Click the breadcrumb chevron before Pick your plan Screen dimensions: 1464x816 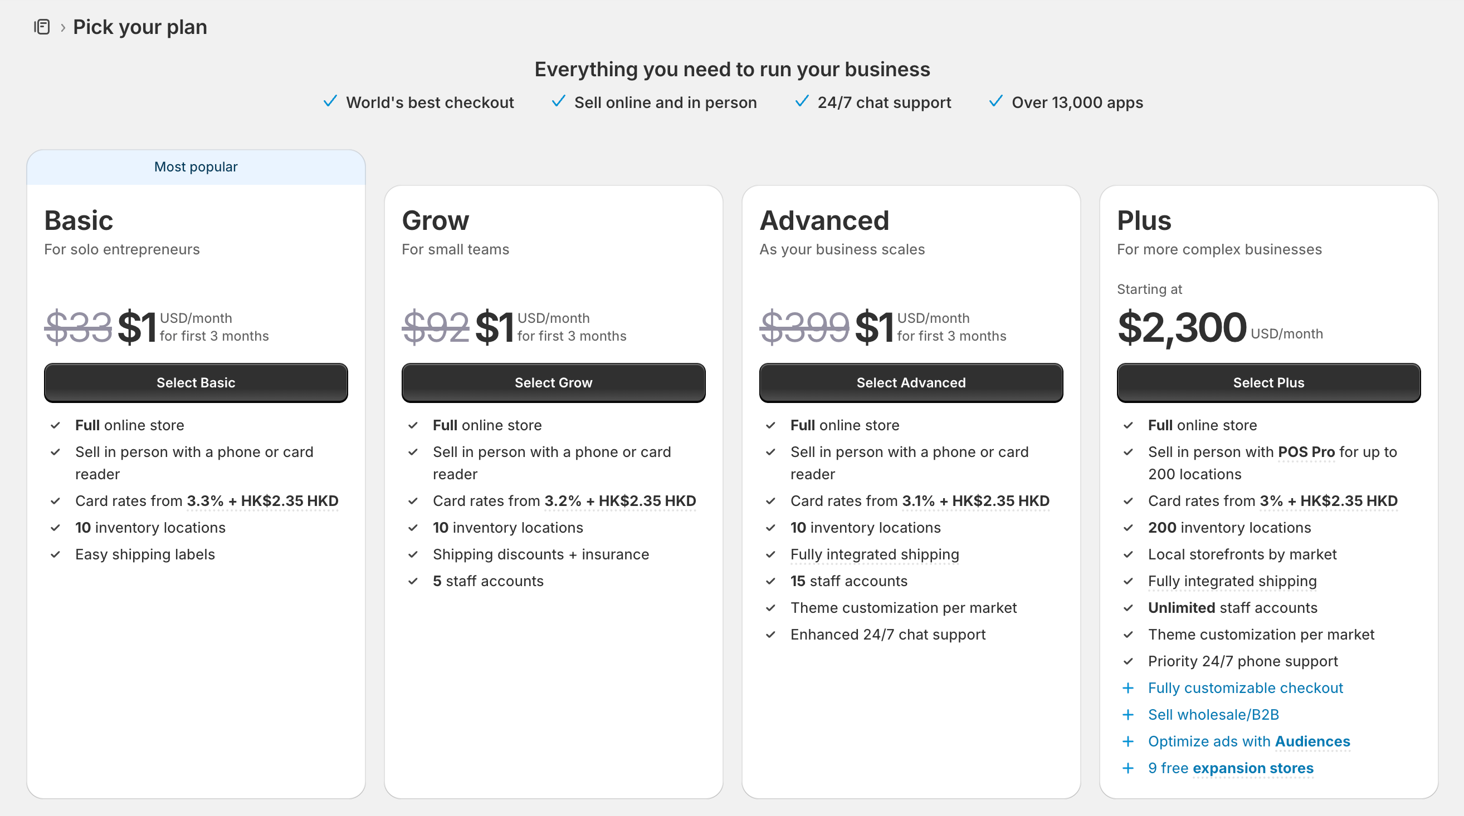(x=62, y=27)
